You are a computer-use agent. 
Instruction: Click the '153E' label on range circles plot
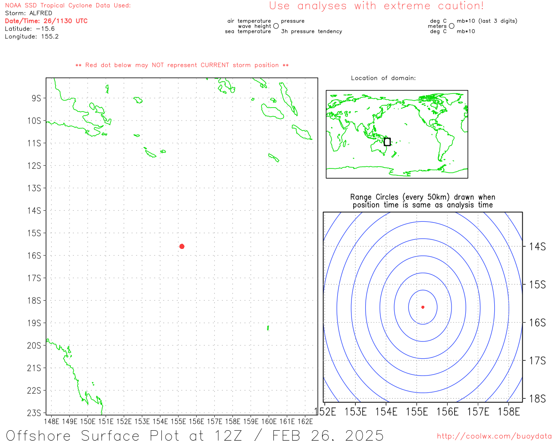356,412
